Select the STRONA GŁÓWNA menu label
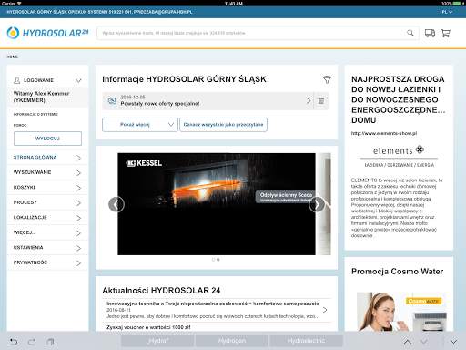Image resolution: width=466 pixels, height=350 pixels. pyautogui.click(x=35, y=157)
